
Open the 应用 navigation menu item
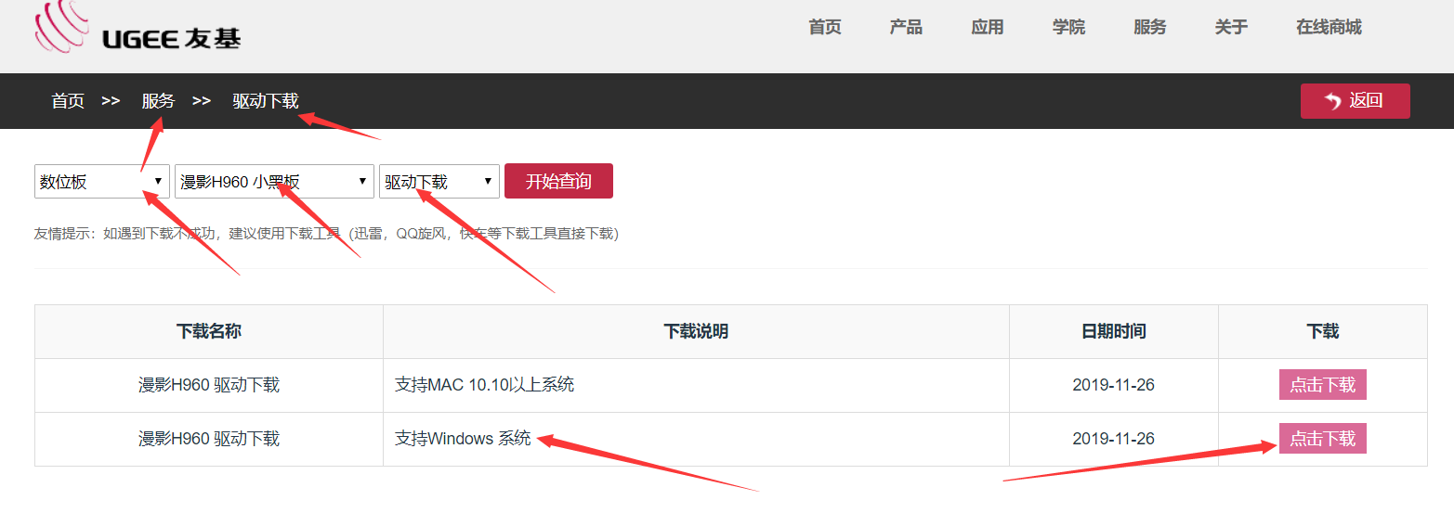pyautogui.click(x=987, y=27)
